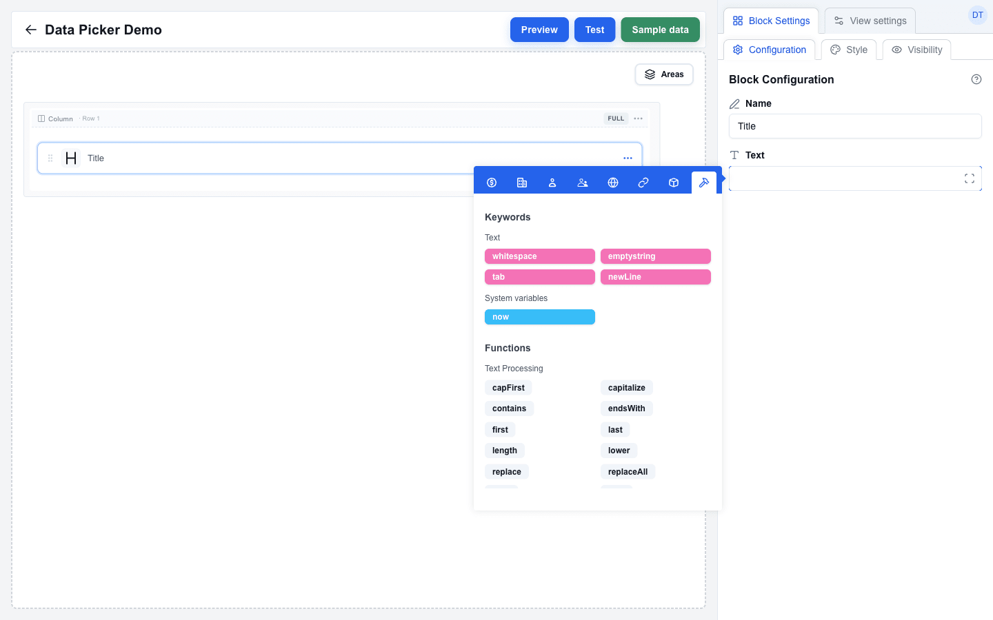Insert the capitalize function

pyautogui.click(x=627, y=388)
